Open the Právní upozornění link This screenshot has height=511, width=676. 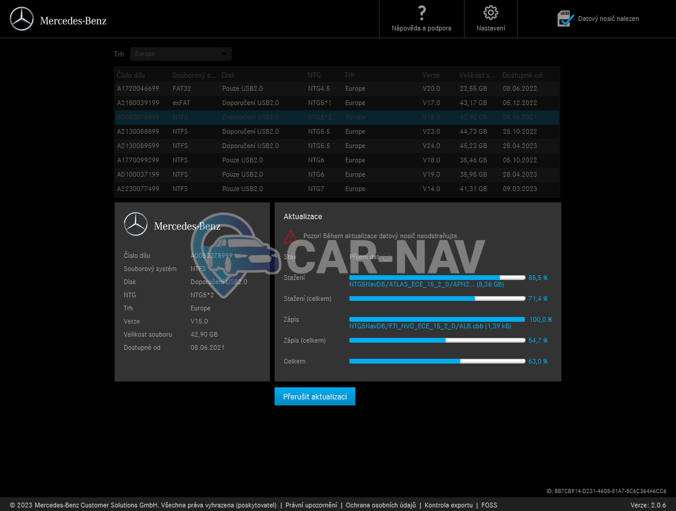click(x=311, y=505)
